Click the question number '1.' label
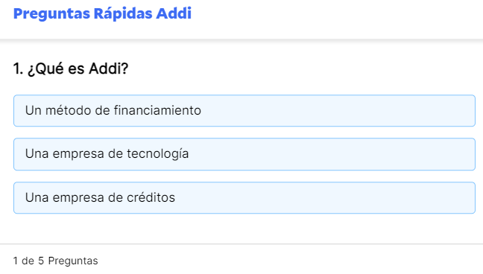This screenshot has width=483, height=274. (18, 68)
